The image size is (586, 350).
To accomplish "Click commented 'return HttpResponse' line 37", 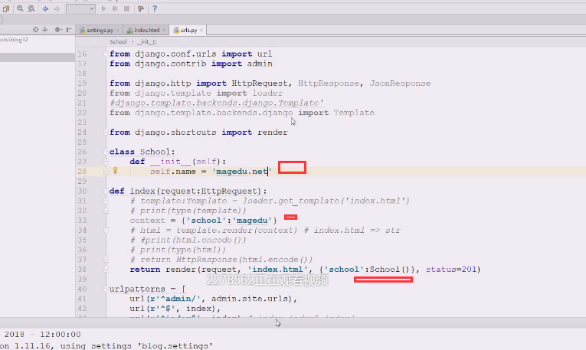I will click(221, 260).
